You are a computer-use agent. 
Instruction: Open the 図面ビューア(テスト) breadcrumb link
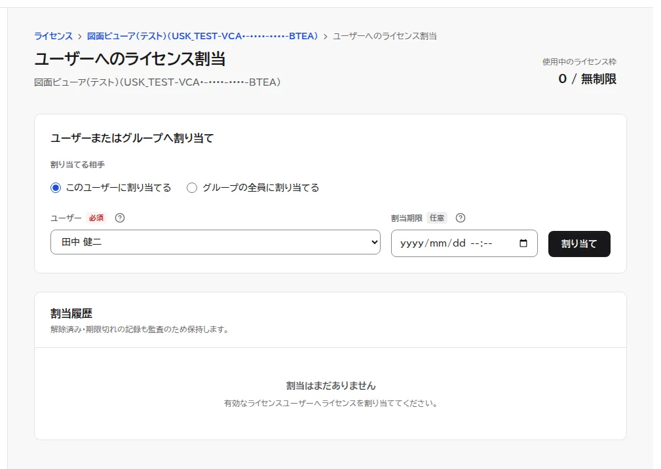(202, 36)
